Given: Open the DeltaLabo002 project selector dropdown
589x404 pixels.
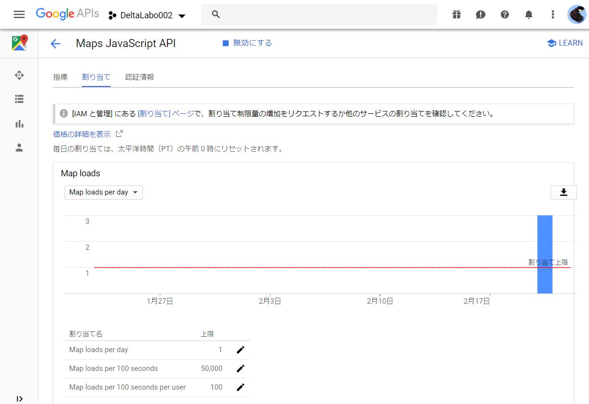Looking at the screenshot, I should (147, 15).
